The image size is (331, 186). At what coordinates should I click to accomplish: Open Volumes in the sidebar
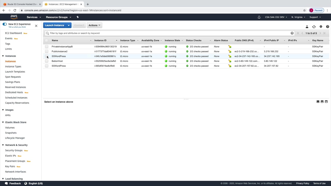click(10, 128)
